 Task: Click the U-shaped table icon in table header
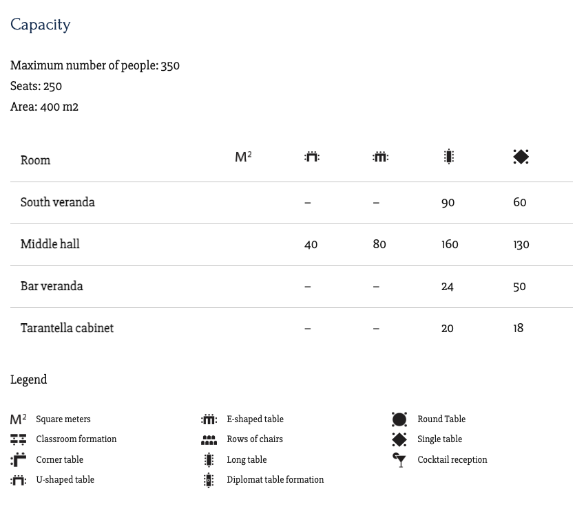click(x=312, y=157)
